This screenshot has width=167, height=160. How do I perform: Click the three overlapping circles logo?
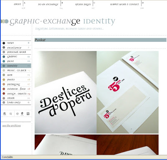(4, 21)
